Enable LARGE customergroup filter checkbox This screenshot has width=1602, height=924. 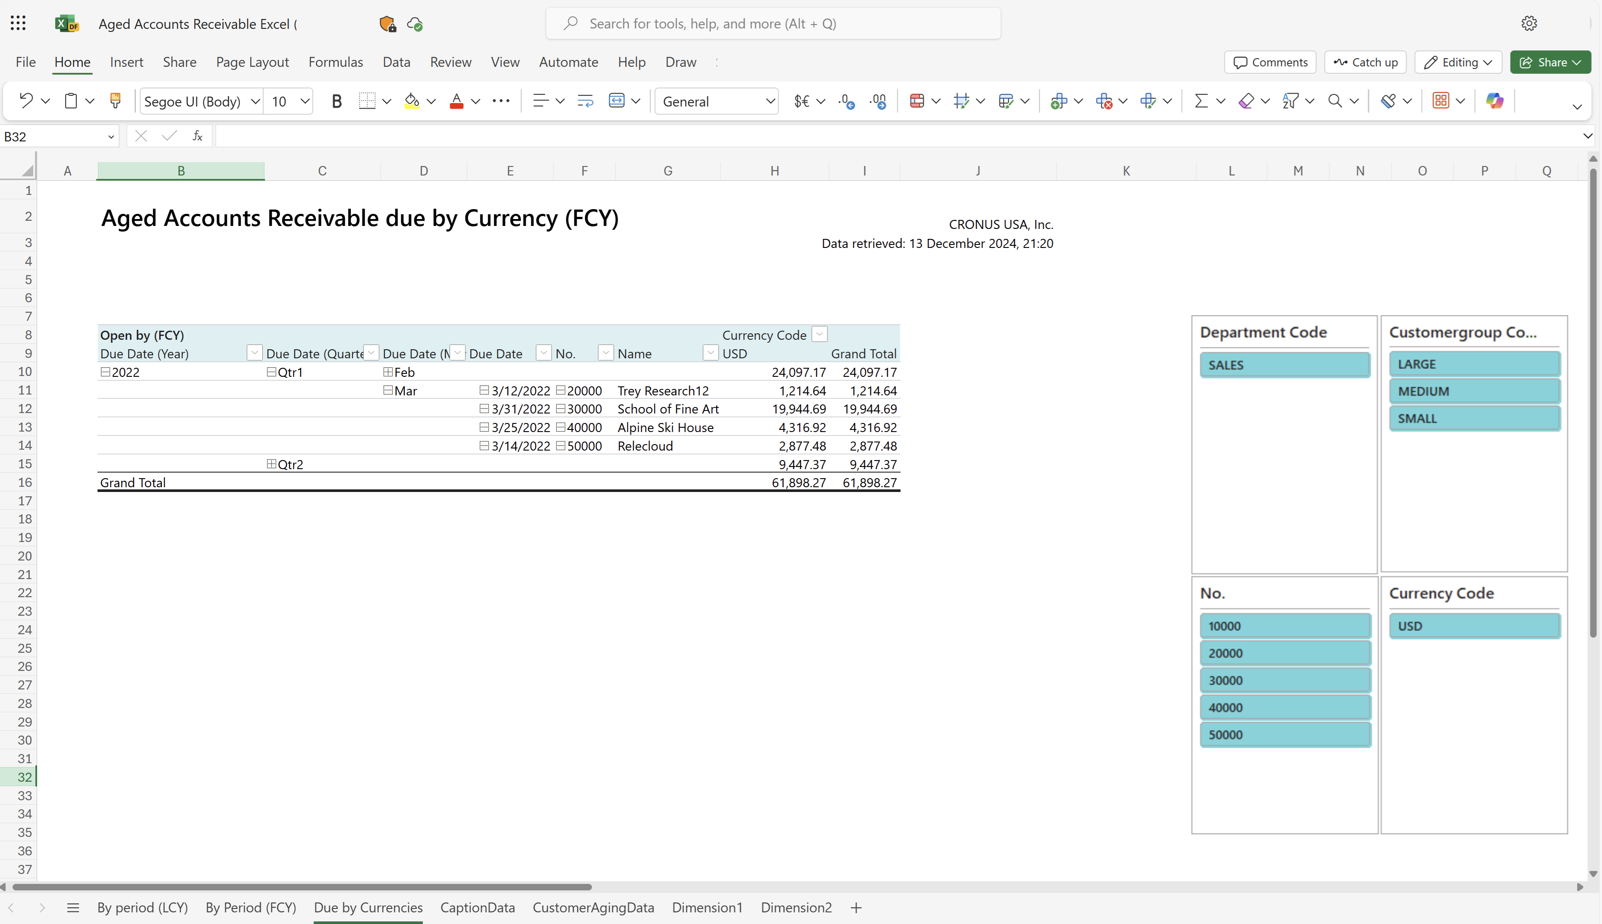pyautogui.click(x=1473, y=363)
